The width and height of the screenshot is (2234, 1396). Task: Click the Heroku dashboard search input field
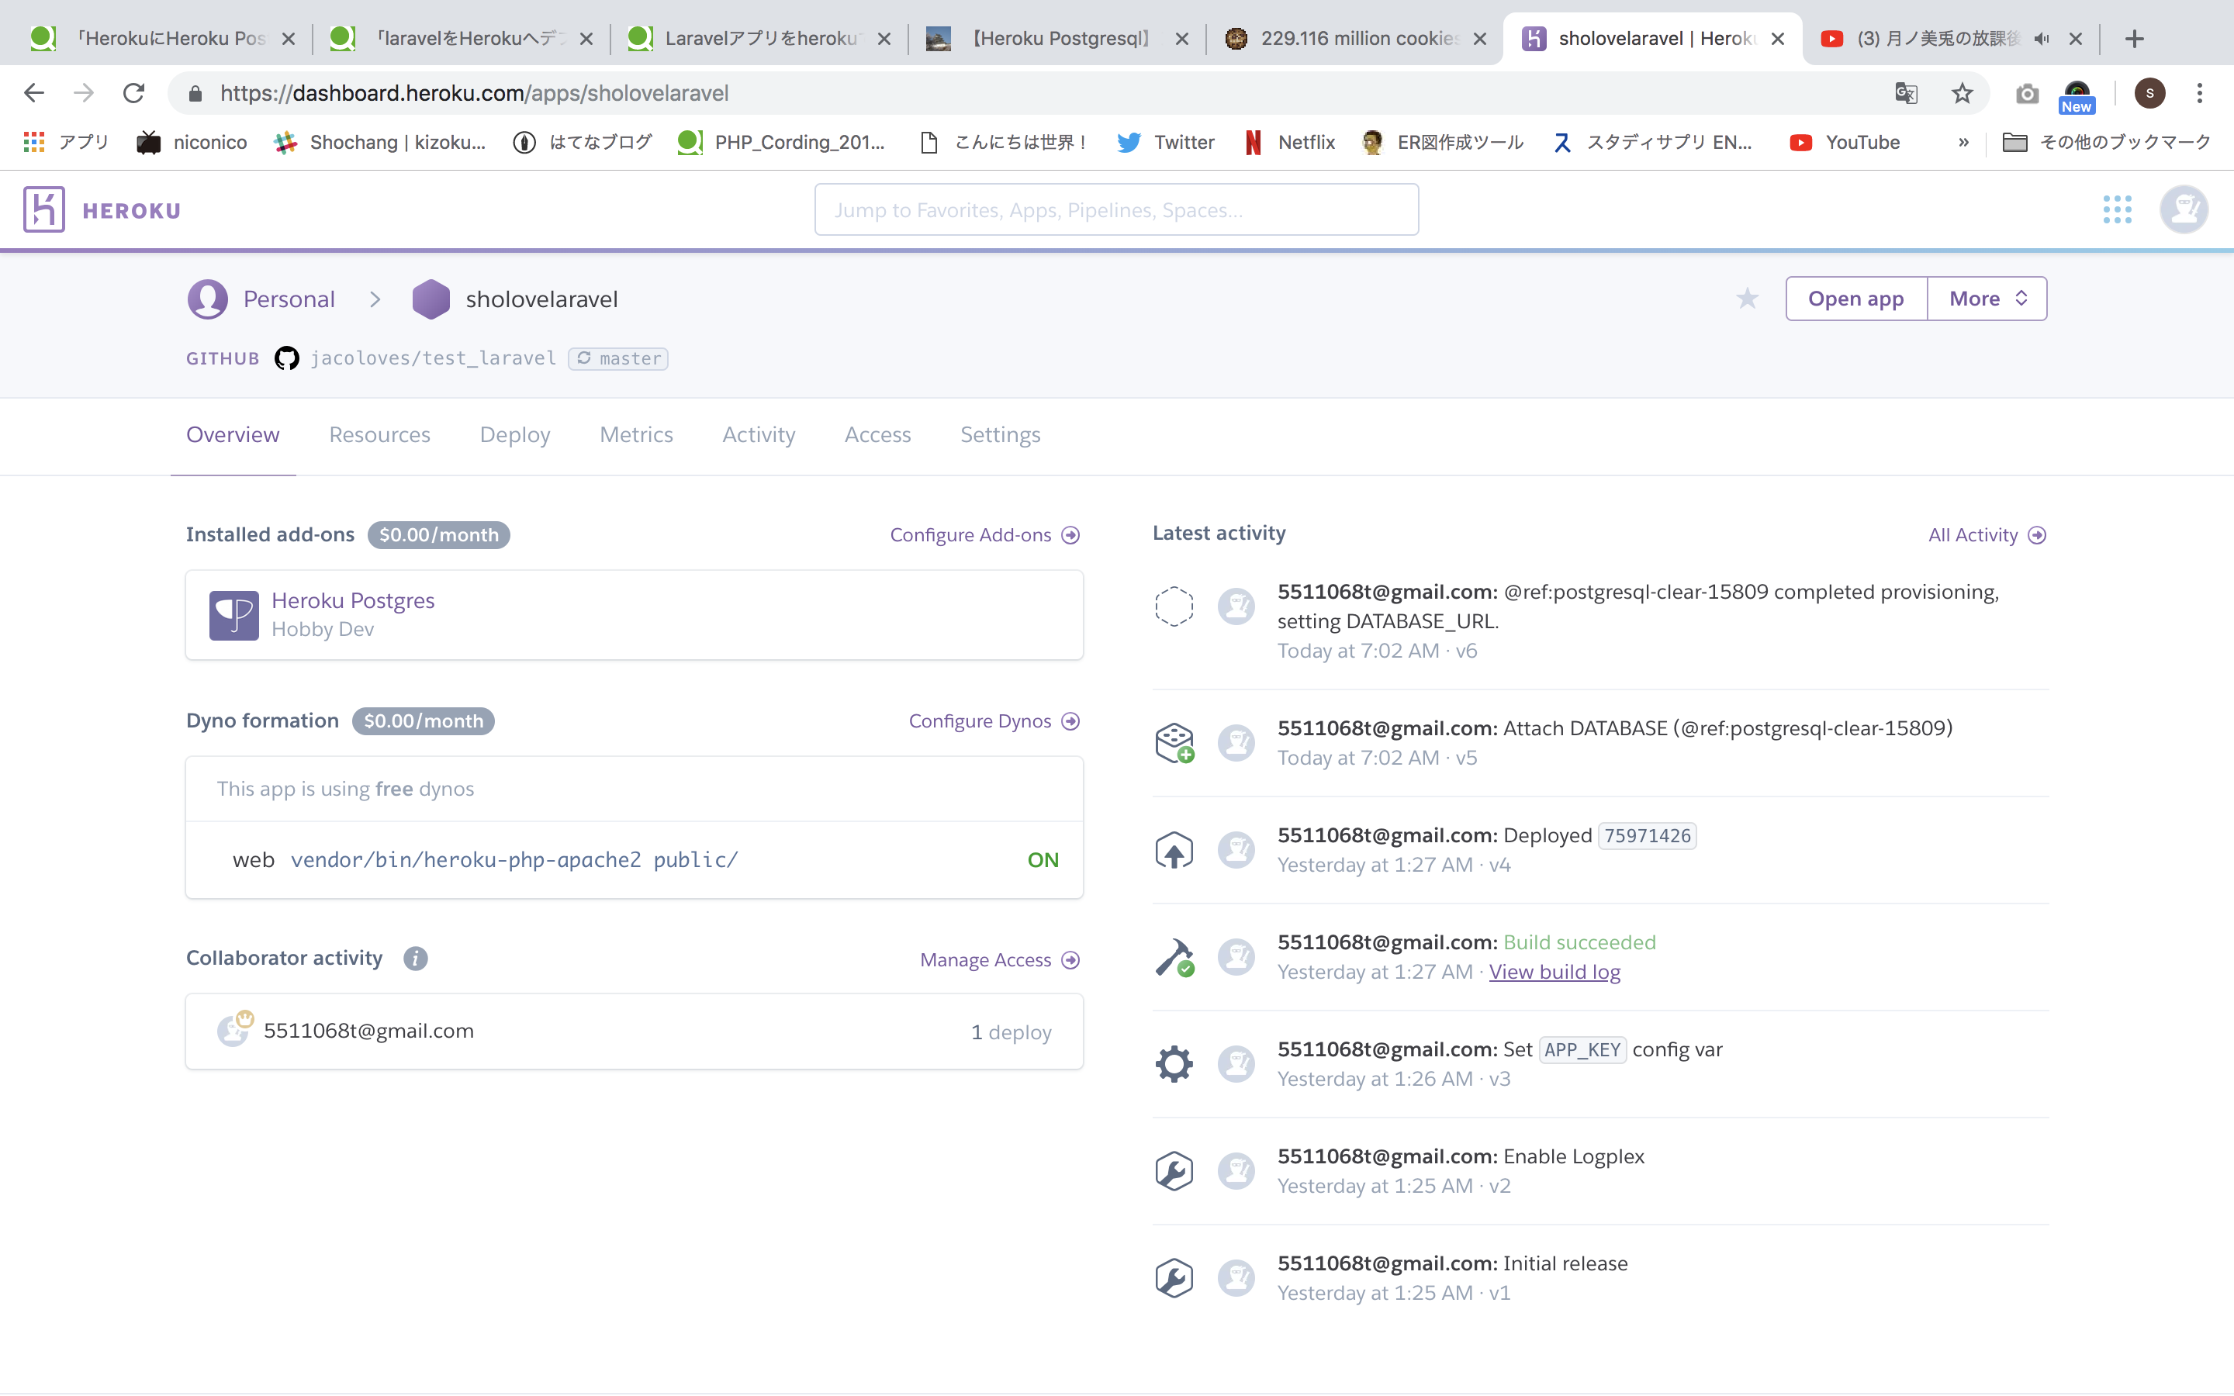point(1116,209)
